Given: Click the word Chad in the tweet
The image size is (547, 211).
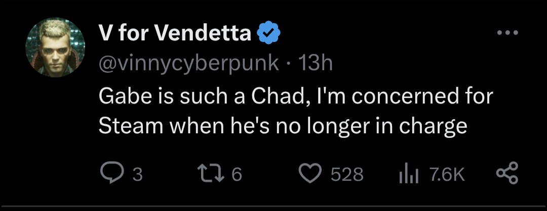Looking at the screenshot, I should (x=276, y=96).
